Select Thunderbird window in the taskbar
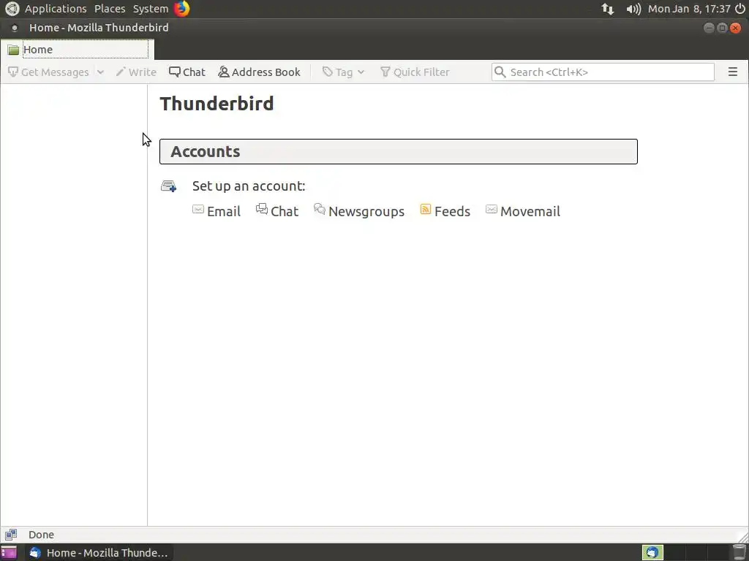The image size is (749, 561). [x=99, y=552]
